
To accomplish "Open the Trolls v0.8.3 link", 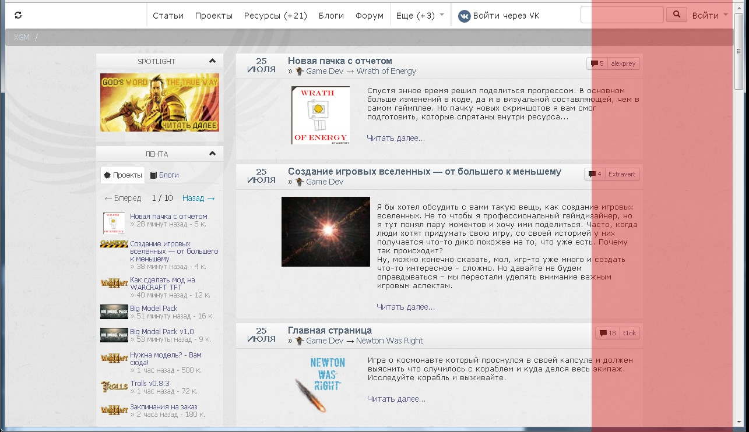I will pos(150,384).
